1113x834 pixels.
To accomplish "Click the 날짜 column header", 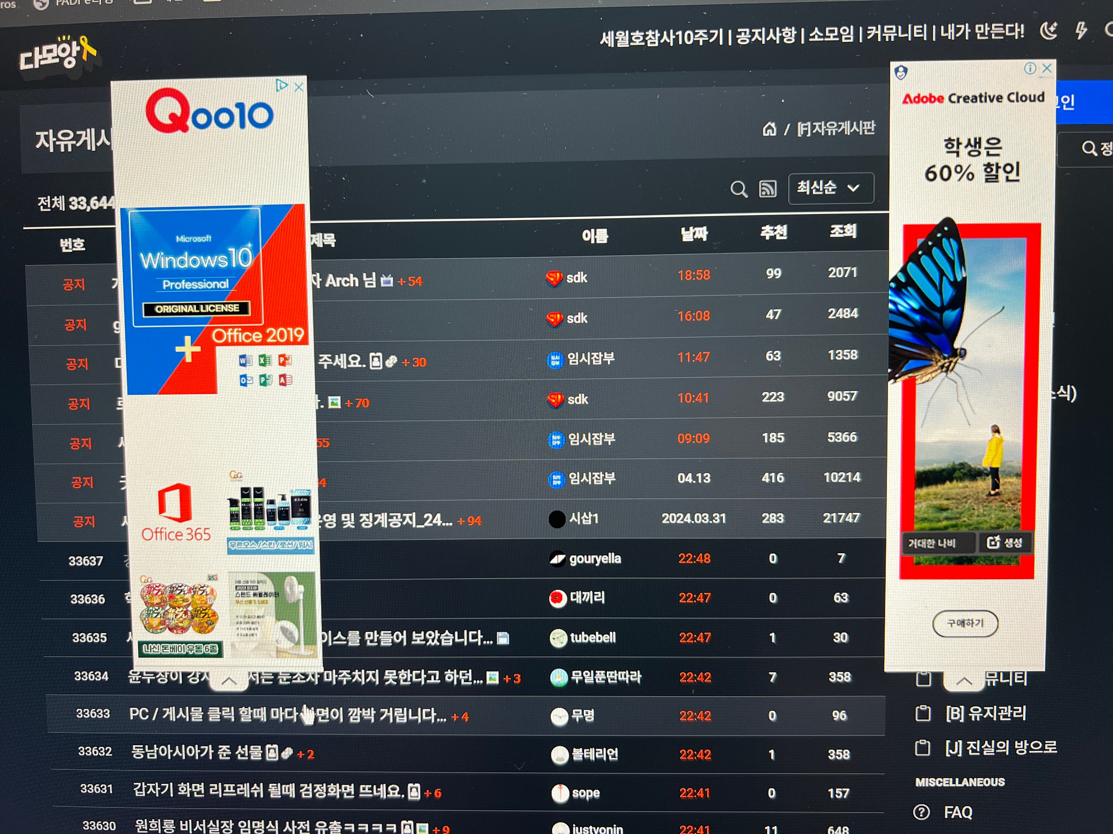I will click(694, 234).
